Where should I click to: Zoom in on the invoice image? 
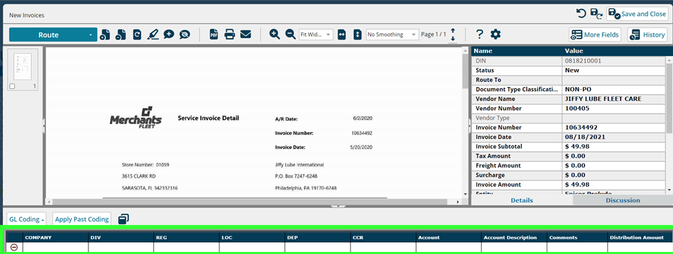[x=274, y=35]
